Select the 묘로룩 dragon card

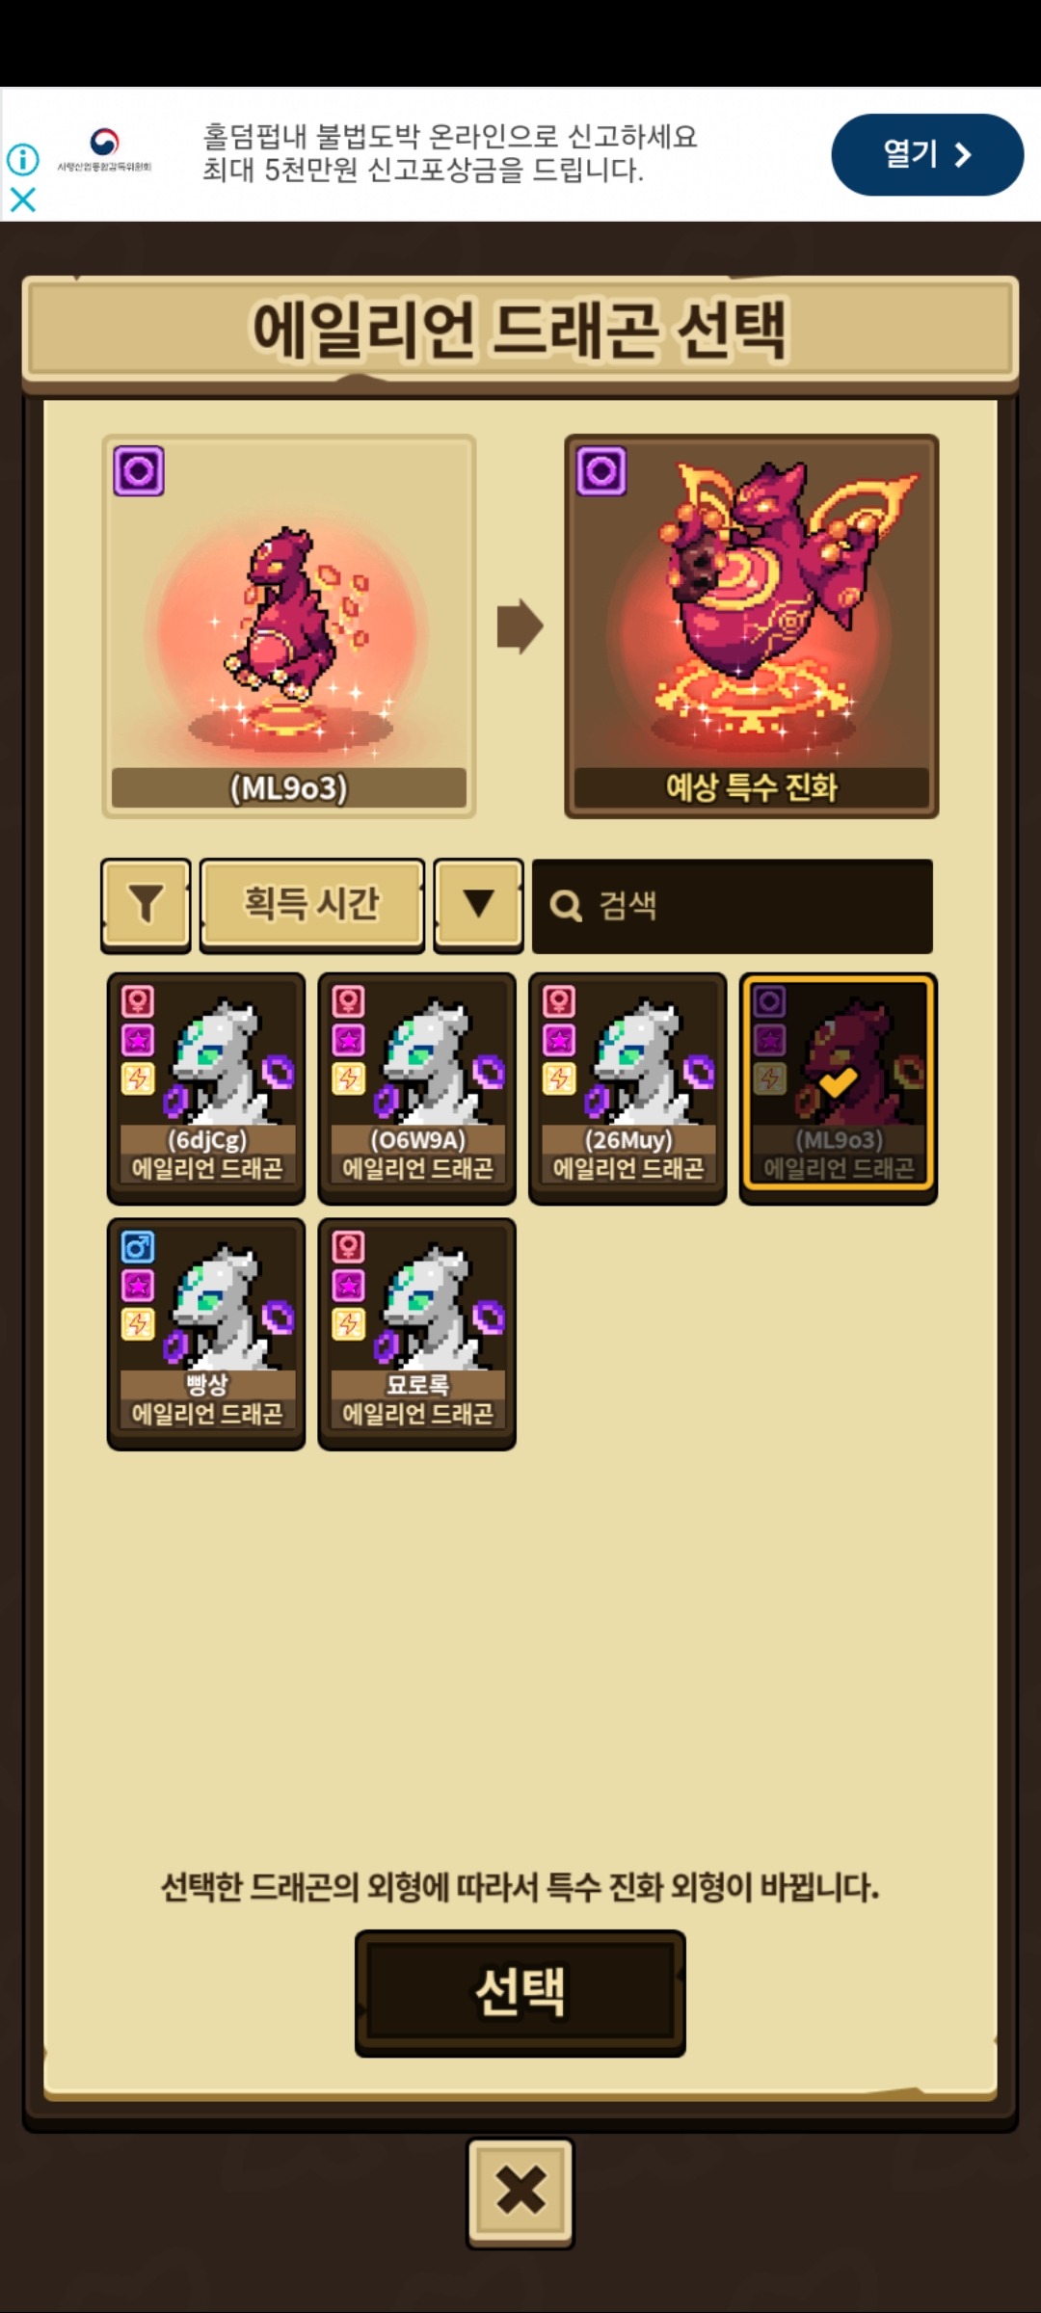(x=416, y=1334)
